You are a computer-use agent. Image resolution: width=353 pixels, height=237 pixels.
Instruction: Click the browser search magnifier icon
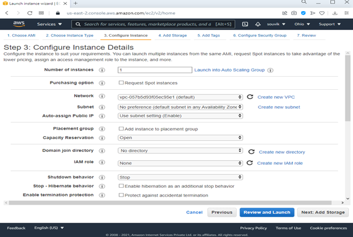(304, 2)
